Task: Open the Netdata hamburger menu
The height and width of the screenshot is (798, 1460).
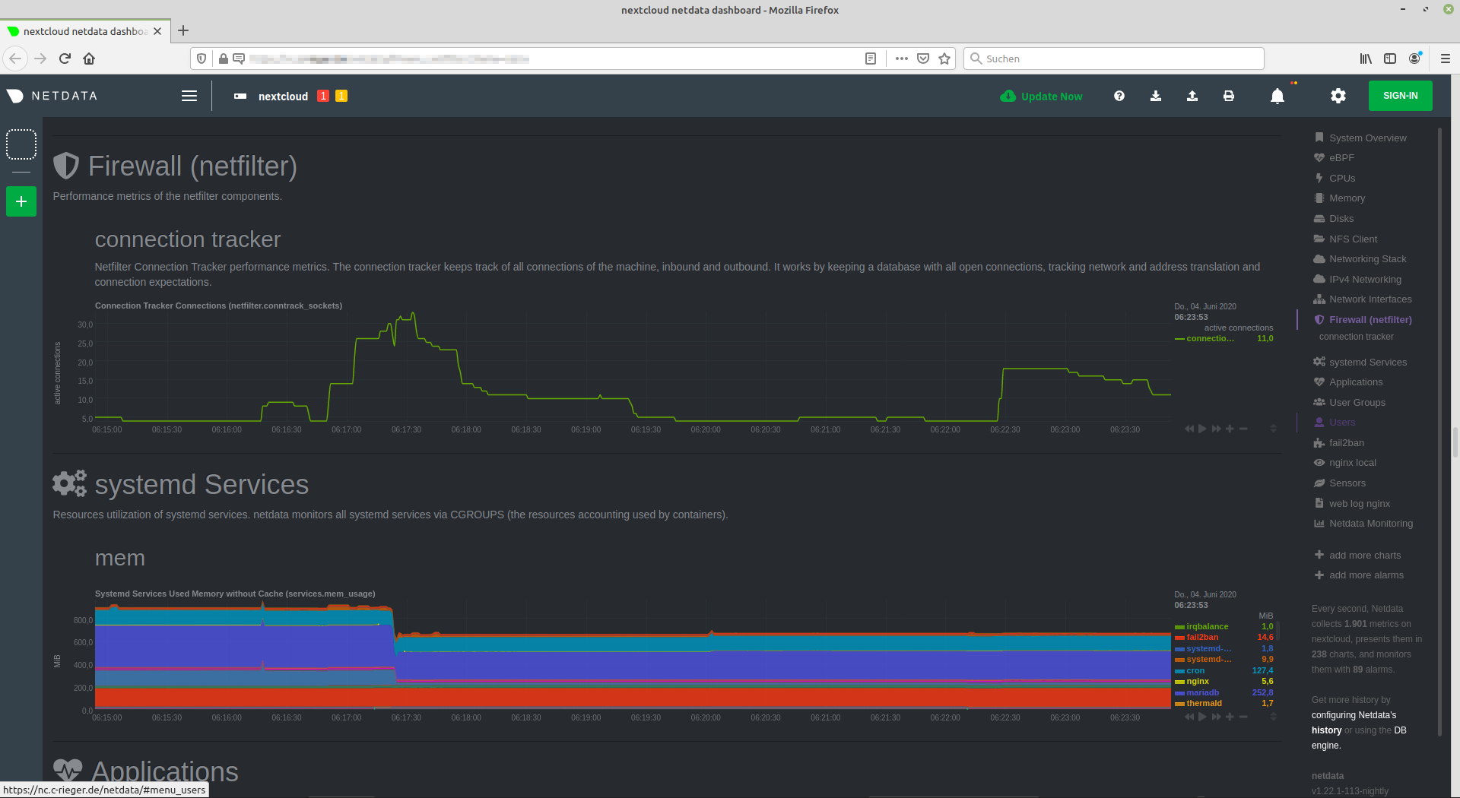Action: [x=189, y=96]
